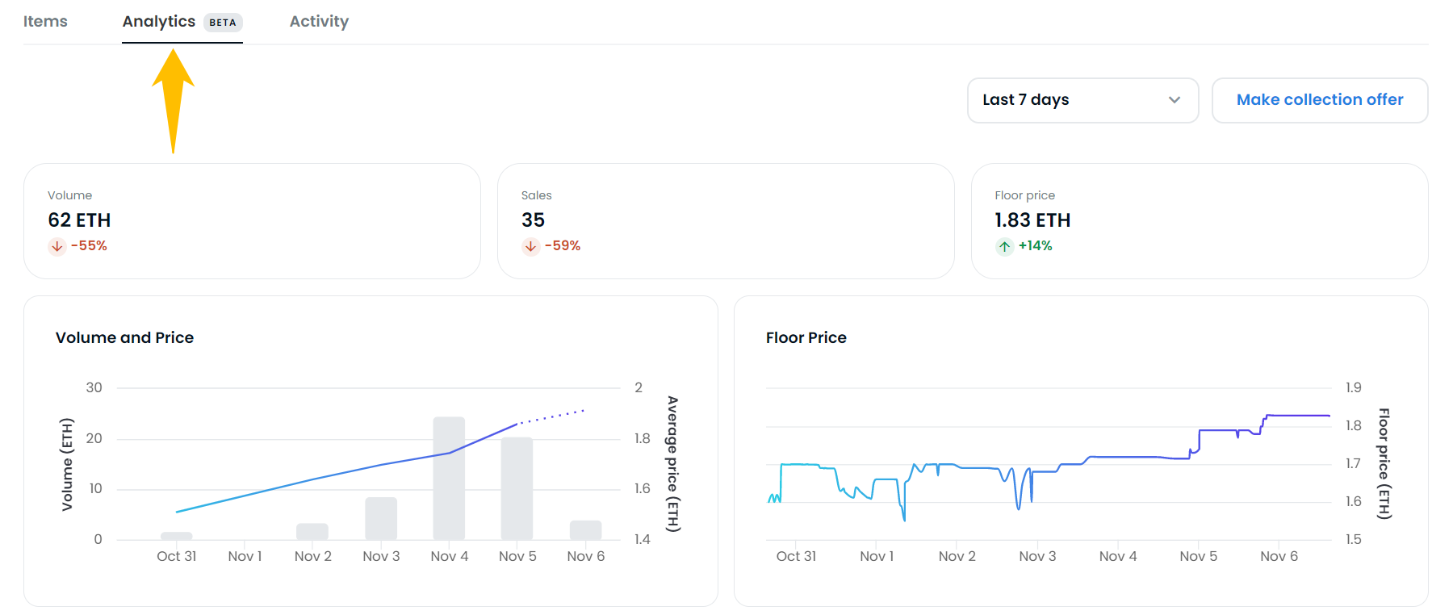Go to the Activity tab
This screenshot has height=615, width=1453.
[319, 22]
